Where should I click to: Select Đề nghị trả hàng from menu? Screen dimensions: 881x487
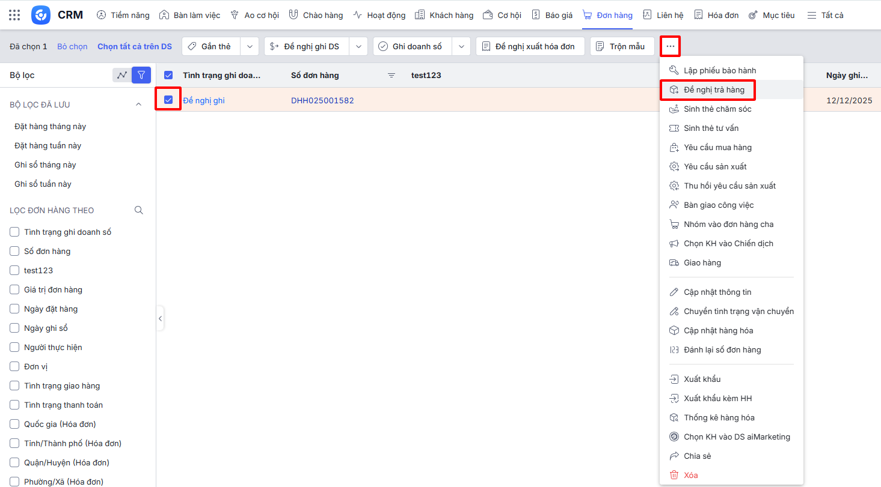714,89
